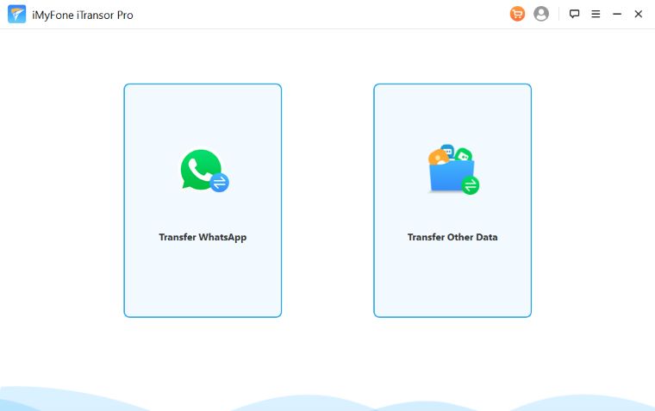
Task: Click the iMyFone iTransor Pro logo icon
Action: [16, 15]
